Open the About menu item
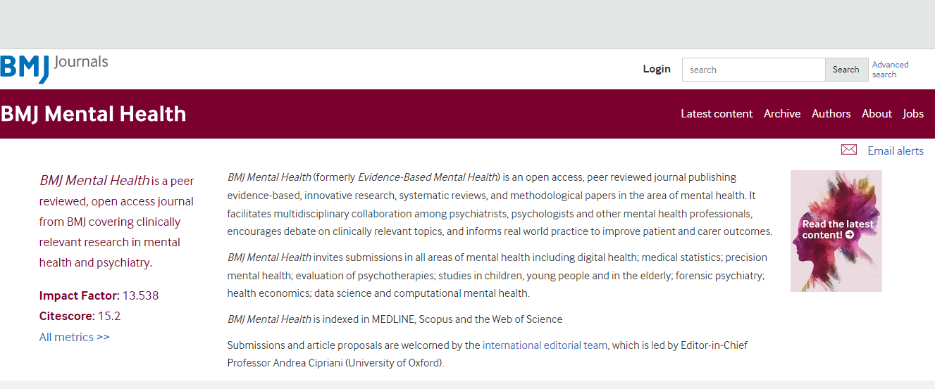Image resolution: width=935 pixels, height=389 pixels. pyautogui.click(x=877, y=114)
